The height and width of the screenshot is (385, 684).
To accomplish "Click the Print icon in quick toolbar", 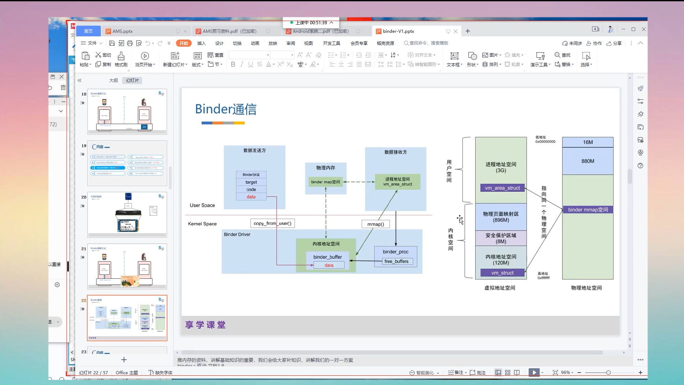I will (x=130, y=43).
